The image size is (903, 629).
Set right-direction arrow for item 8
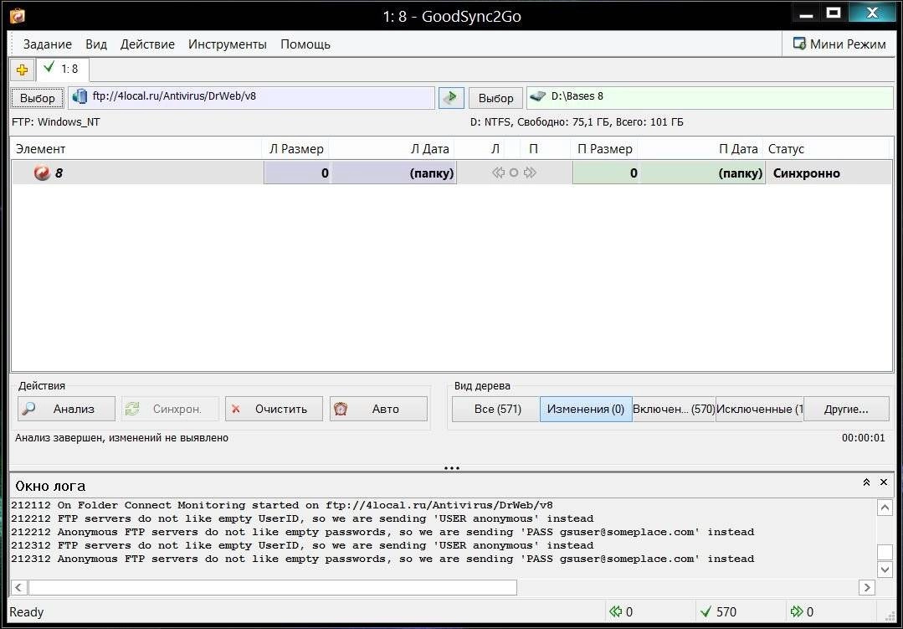coord(530,173)
